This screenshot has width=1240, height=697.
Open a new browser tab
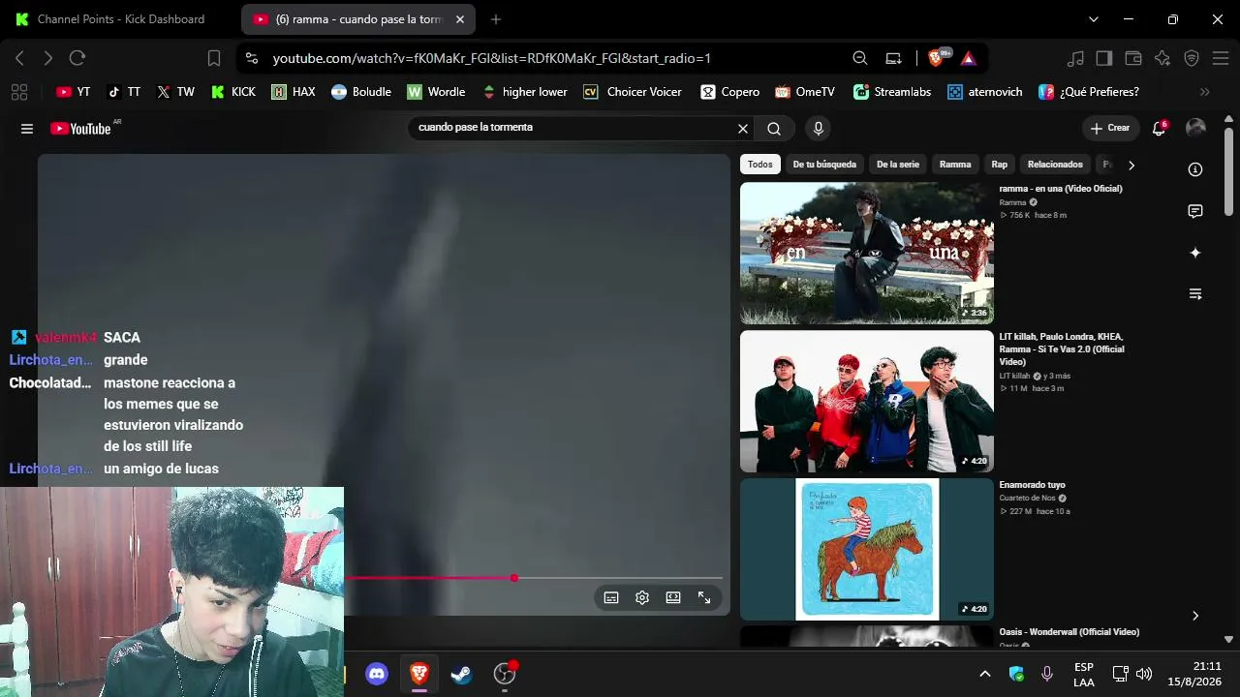pos(496,19)
